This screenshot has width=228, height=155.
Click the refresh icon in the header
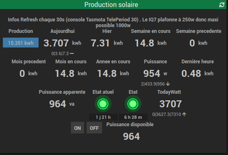tap(222, 5)
